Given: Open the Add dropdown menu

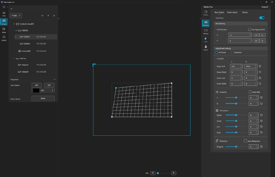Looking at the screenshot, I should coord(16,15).
